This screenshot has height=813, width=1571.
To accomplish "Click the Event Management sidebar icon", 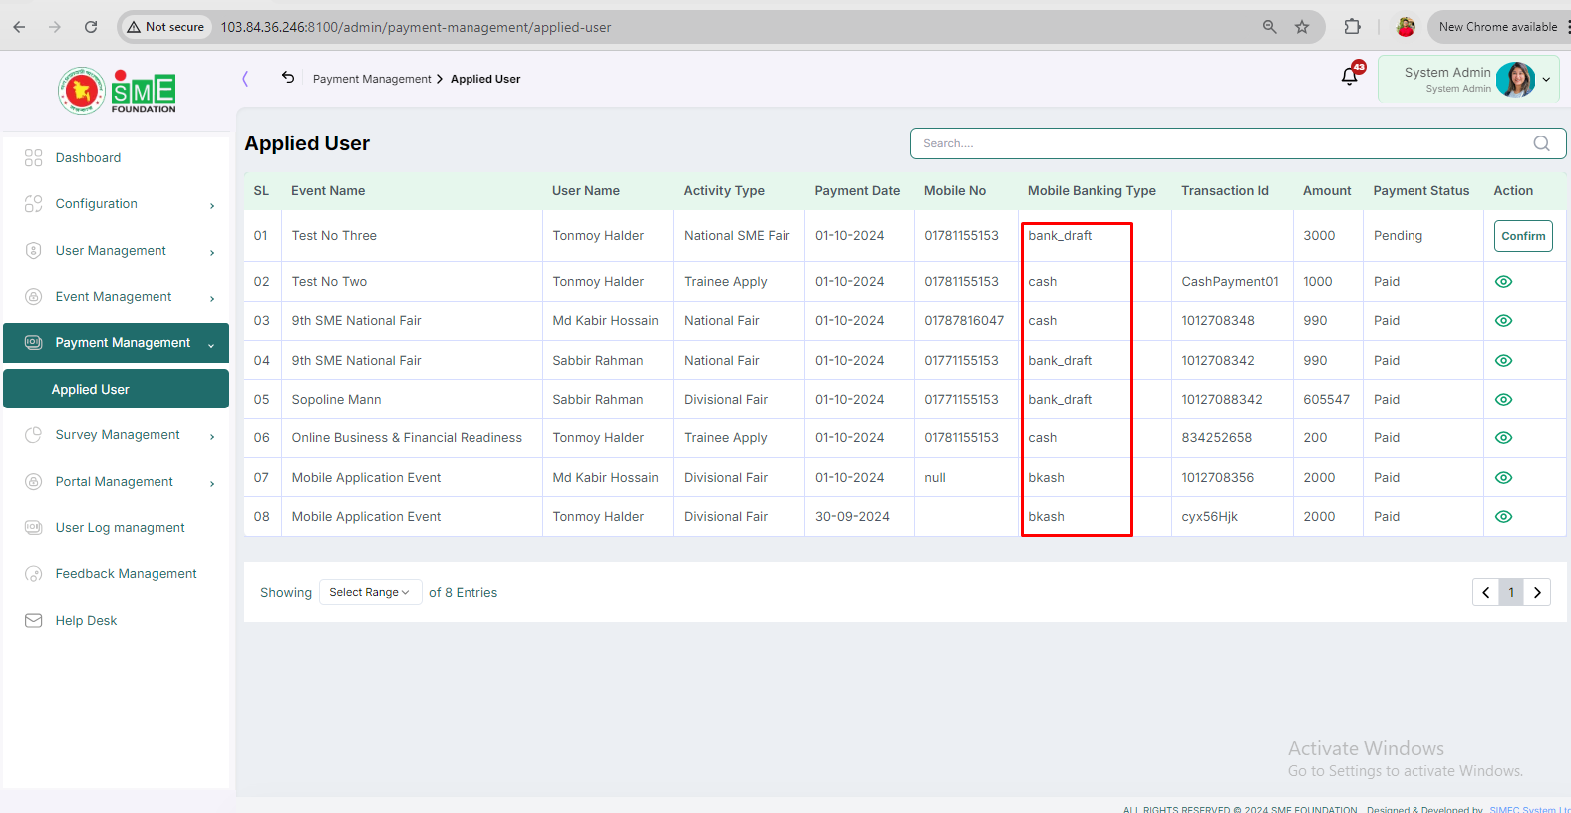I will click(x=33, y=297).
